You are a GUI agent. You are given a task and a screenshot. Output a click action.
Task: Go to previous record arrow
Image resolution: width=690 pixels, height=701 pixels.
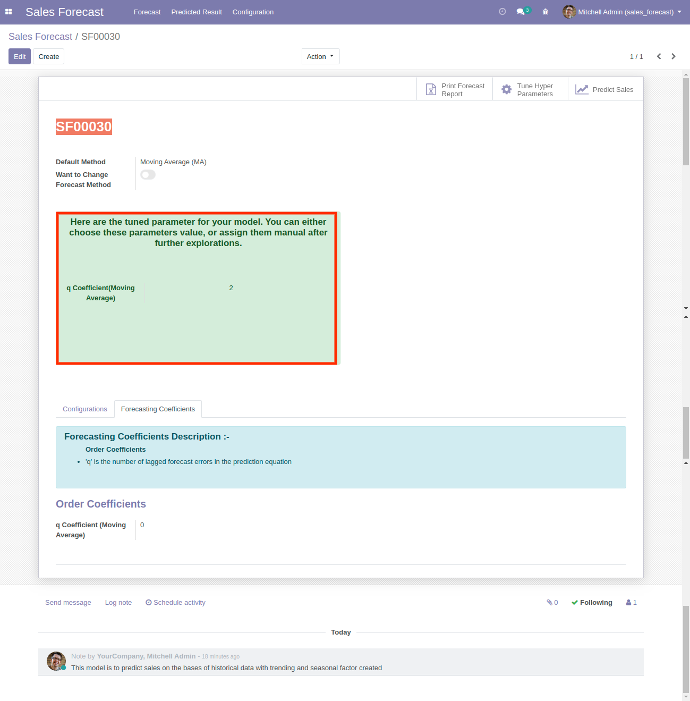tap(659, 56)
